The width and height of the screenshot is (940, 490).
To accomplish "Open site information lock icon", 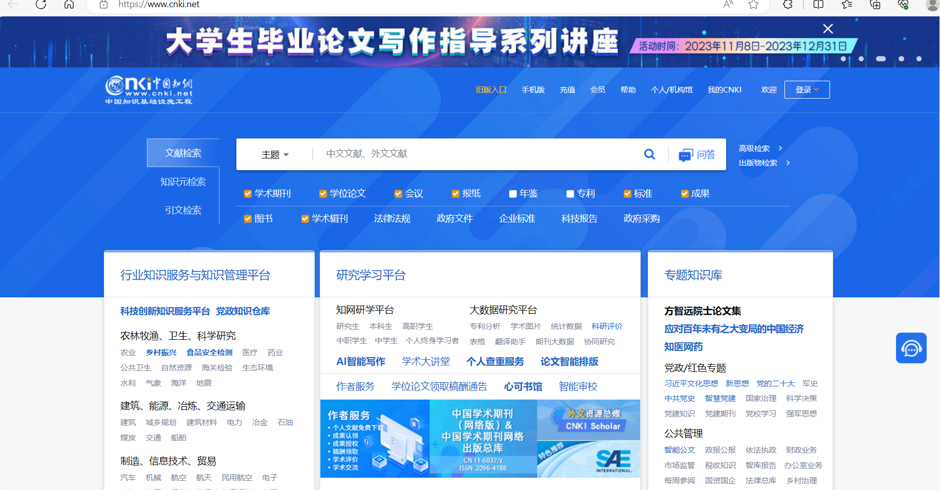I will pyautogui.click(x=103, y=5).
